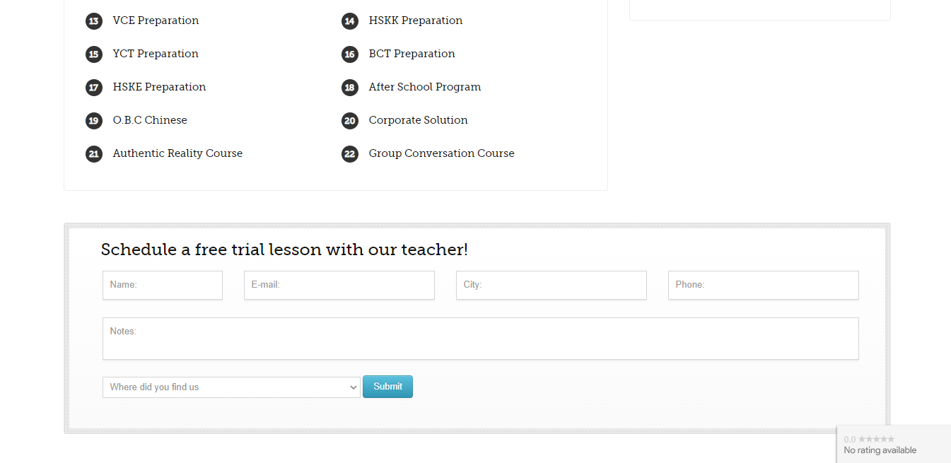951x463 pixels.
Task: Click into the E-mail field
Action: point(339,285)
